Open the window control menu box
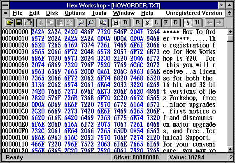This screenshot has height=163, width=235. (x=5, y=5)
